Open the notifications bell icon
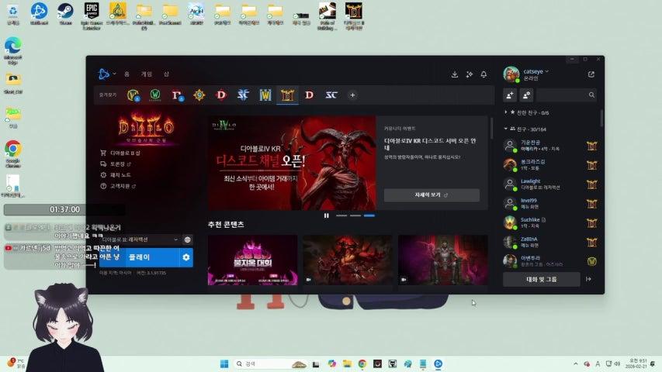 484,74
